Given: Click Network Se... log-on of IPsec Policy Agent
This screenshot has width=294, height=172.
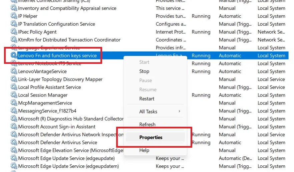Looking at the screenshot, I should click(x=271, y=32).
